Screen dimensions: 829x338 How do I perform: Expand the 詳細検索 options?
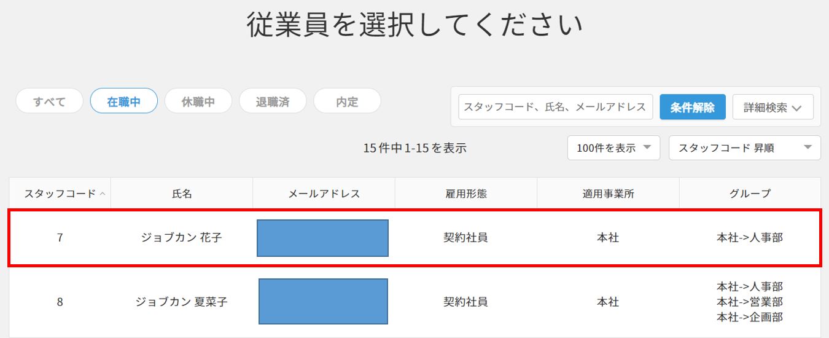[x=773, y=107]
